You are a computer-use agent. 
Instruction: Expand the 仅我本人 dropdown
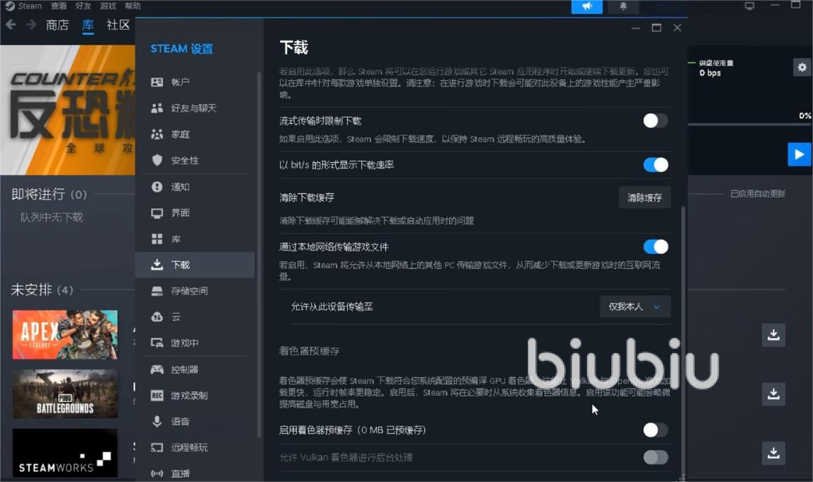tap(635, 306)
